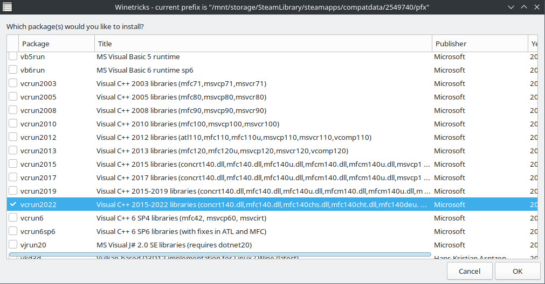The image size is (545, 284).
Task: Select the 'Visual C++ 2003 libraries' row title
Action: [x=181, y=83]
